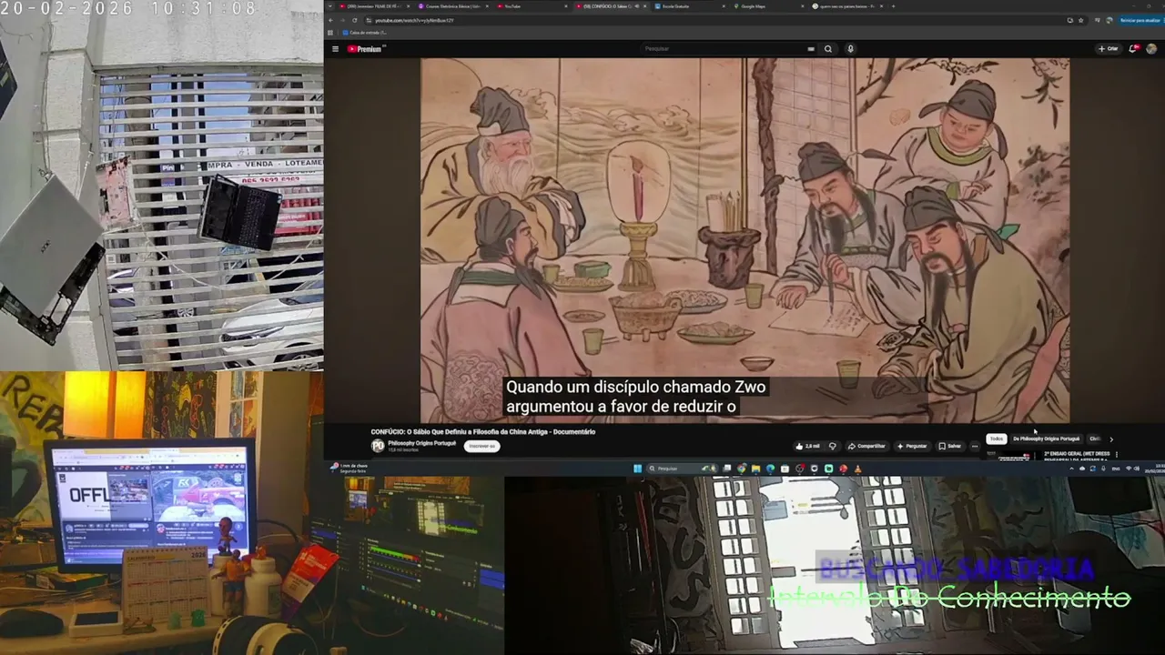This screenshot has height=655, width=1165.
Task: Open File Explorer from the taskbar
Action: 755,469
